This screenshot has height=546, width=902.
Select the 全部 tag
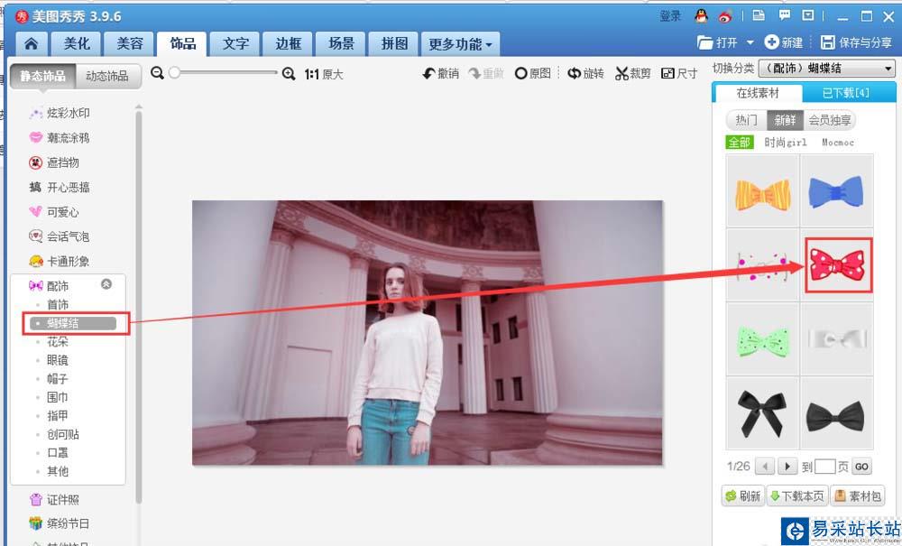(x=740, y=142)
